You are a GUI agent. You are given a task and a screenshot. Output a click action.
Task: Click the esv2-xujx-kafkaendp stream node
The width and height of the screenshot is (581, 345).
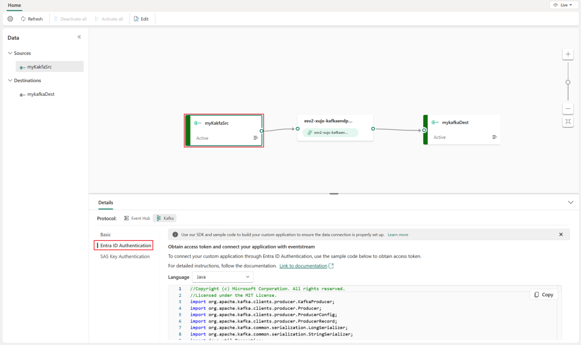tap(335, 127)
